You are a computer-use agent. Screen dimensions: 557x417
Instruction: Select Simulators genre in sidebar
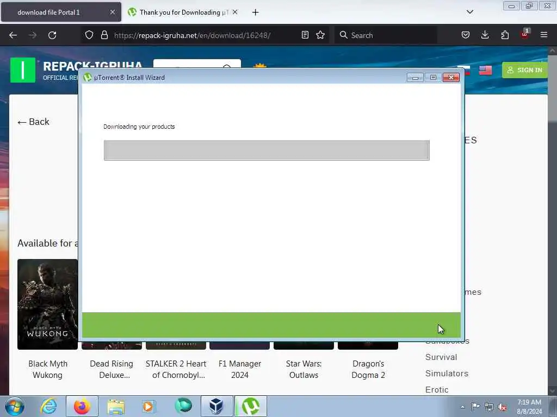tap(447, 374)
